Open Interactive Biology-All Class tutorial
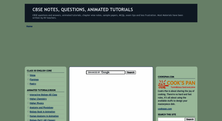 (x=43, y=95)
